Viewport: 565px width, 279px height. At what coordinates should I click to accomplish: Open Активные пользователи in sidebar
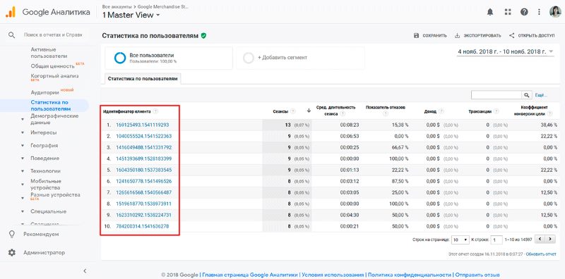coord(49,53)
